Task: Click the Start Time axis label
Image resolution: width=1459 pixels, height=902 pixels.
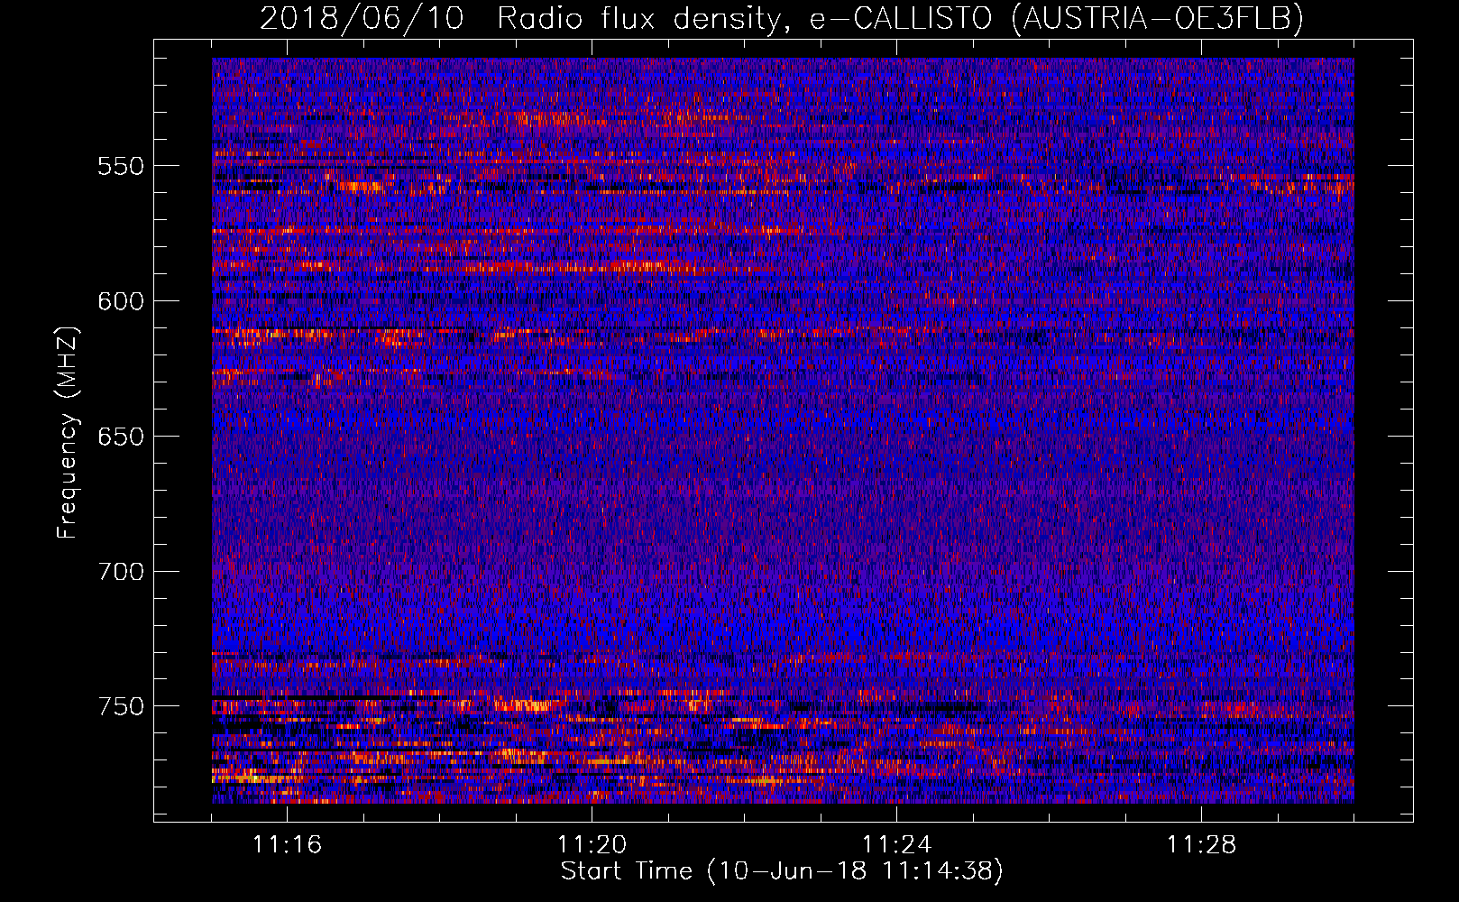Action: (782, 871)
